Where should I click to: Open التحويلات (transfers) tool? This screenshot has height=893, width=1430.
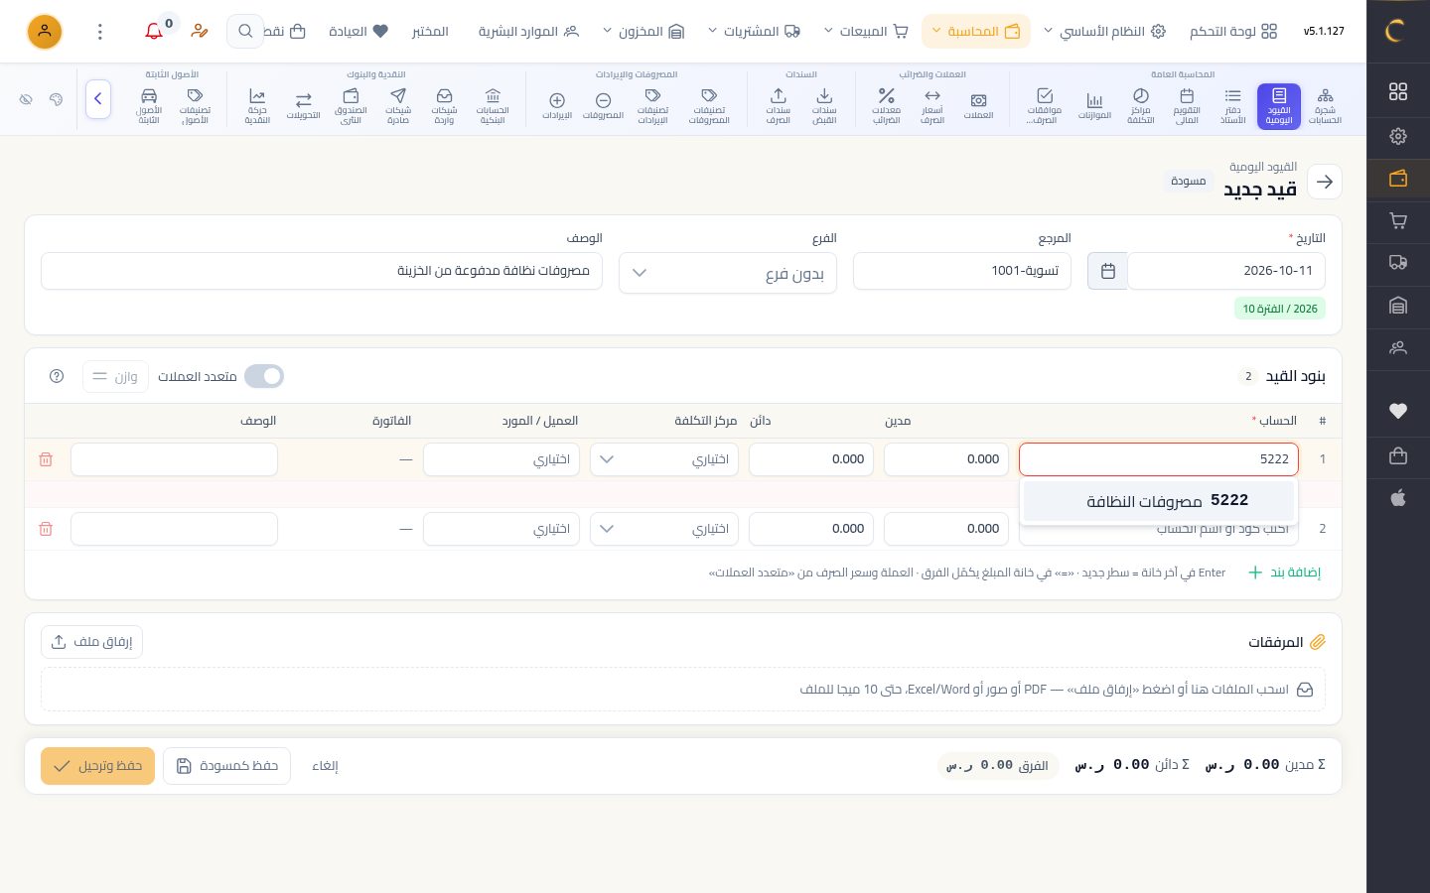coord(303,105)
